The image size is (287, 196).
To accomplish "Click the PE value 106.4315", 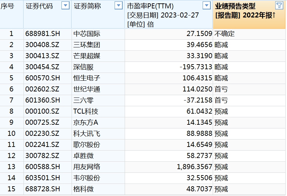I will point(197,78).
